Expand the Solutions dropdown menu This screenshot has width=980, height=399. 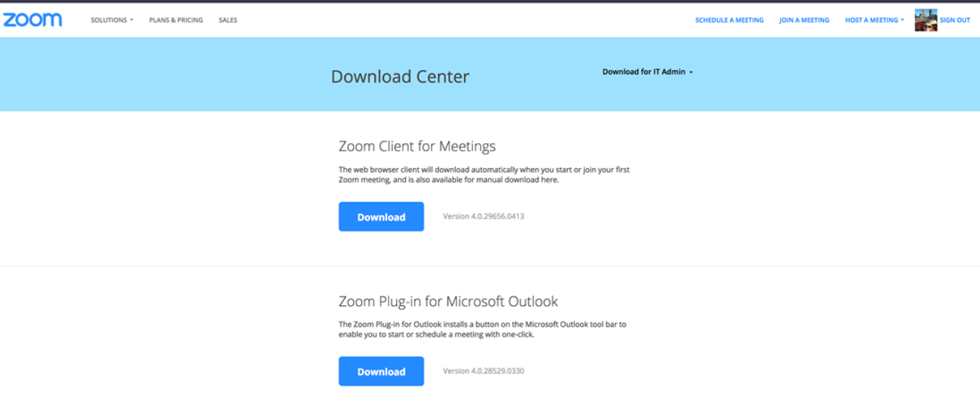112,20
